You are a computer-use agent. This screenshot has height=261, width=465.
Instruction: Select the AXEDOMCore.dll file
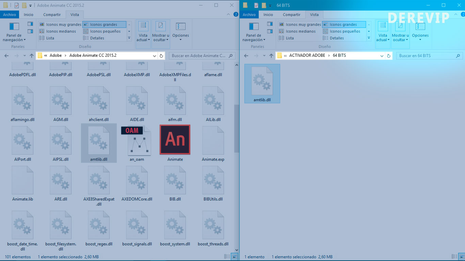coord(137,184)
